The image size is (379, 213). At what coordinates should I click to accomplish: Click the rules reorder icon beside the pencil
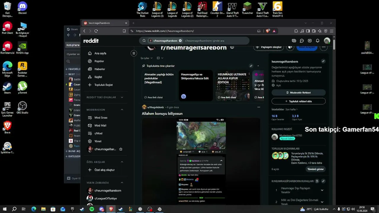click(317, 181)
